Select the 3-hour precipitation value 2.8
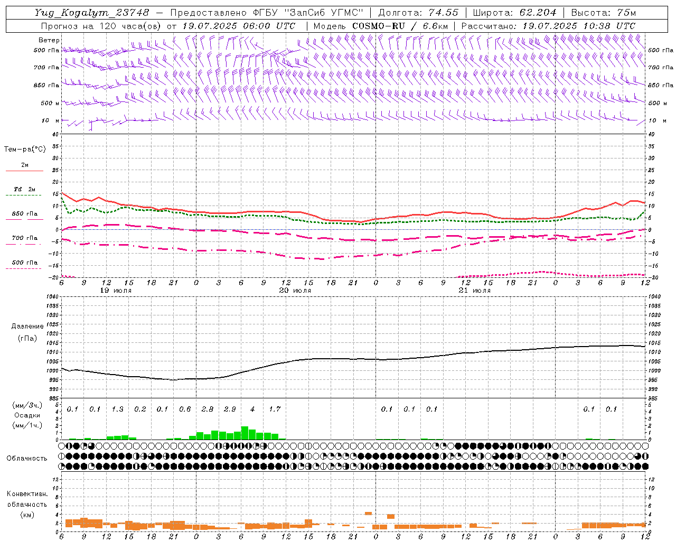Image resolution: width=676 pixels, height=541 pixels. point(208,409)
